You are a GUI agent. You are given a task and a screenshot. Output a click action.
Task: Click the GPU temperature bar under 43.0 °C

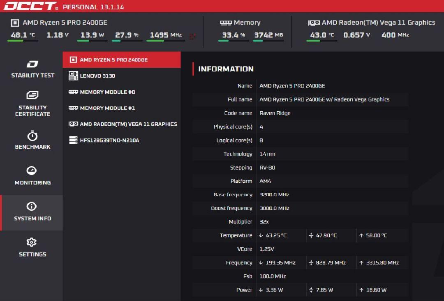point(321,41)
